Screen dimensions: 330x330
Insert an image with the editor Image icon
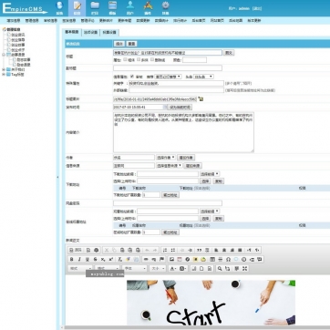pyautogui.click(x=171, y=259)
